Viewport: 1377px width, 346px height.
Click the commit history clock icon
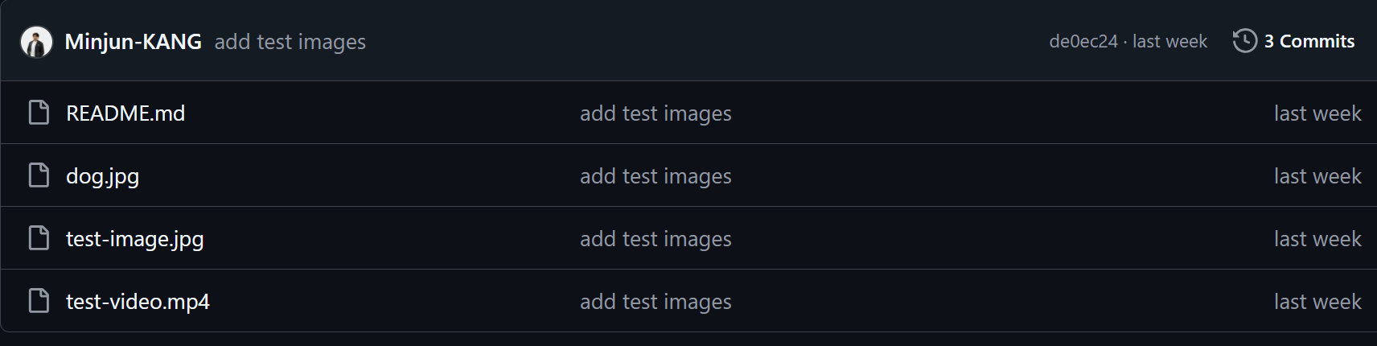[x=1244, y=41]
